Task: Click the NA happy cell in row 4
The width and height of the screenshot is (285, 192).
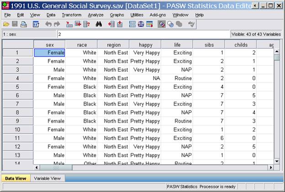Action: pyautogui.click(x=145, y=78)
